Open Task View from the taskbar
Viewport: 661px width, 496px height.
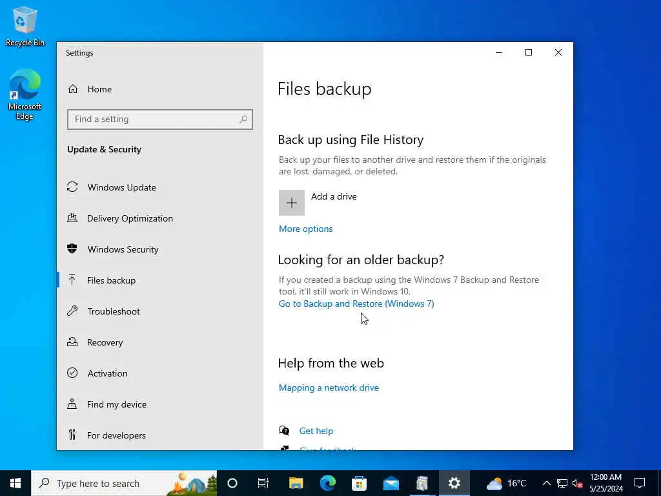[263, 483]
